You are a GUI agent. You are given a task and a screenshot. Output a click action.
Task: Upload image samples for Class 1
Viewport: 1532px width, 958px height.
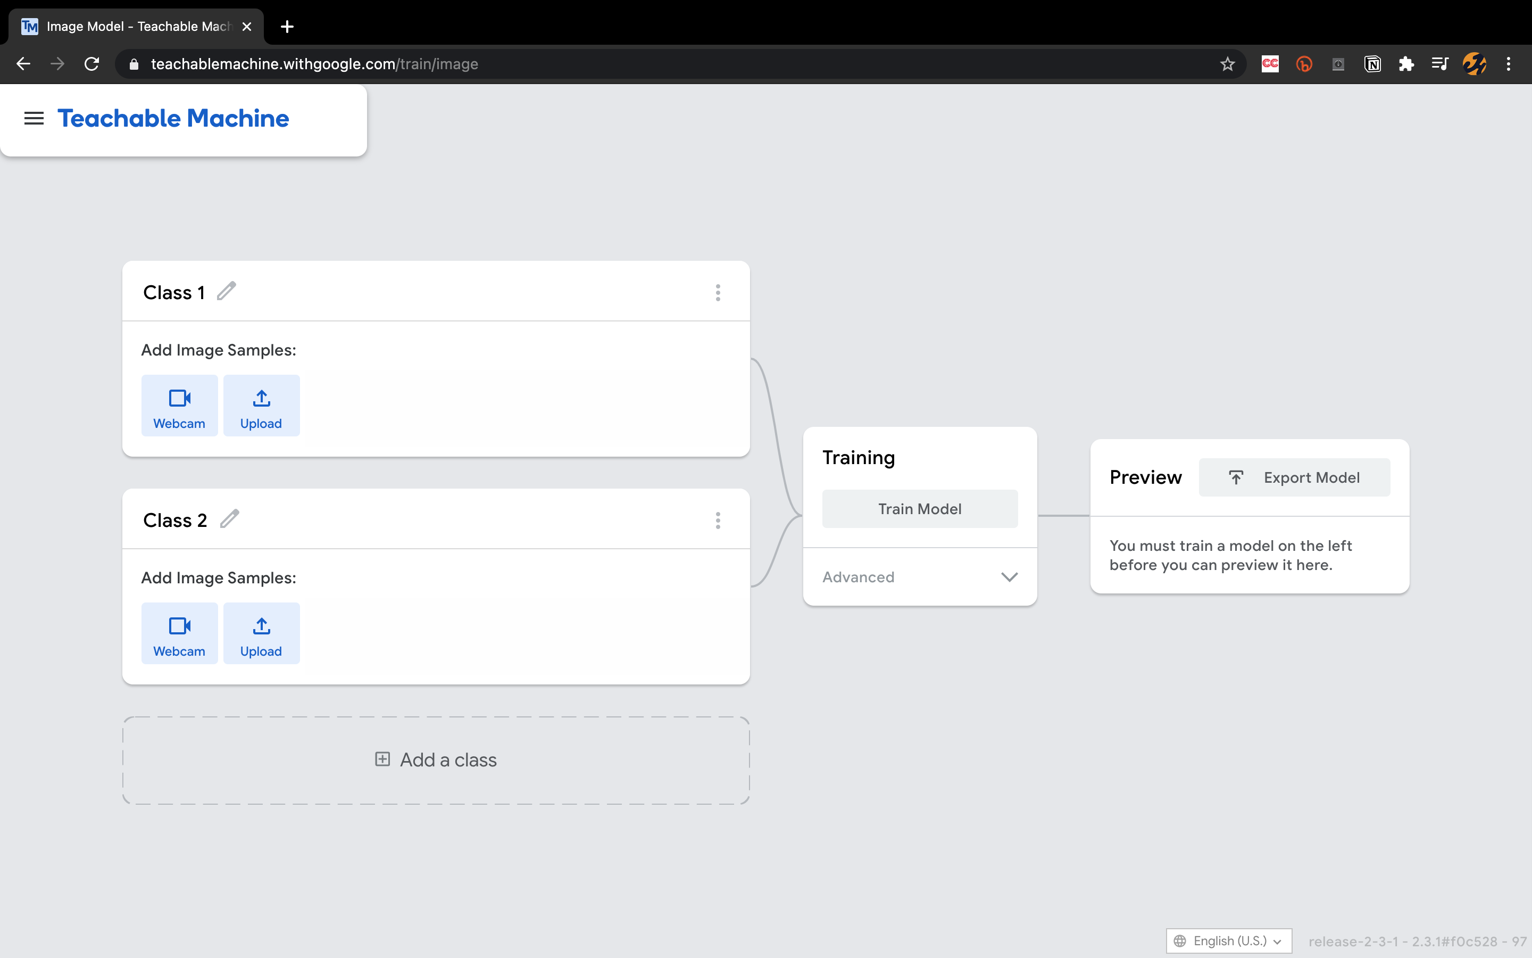click(x=262, y=406)
